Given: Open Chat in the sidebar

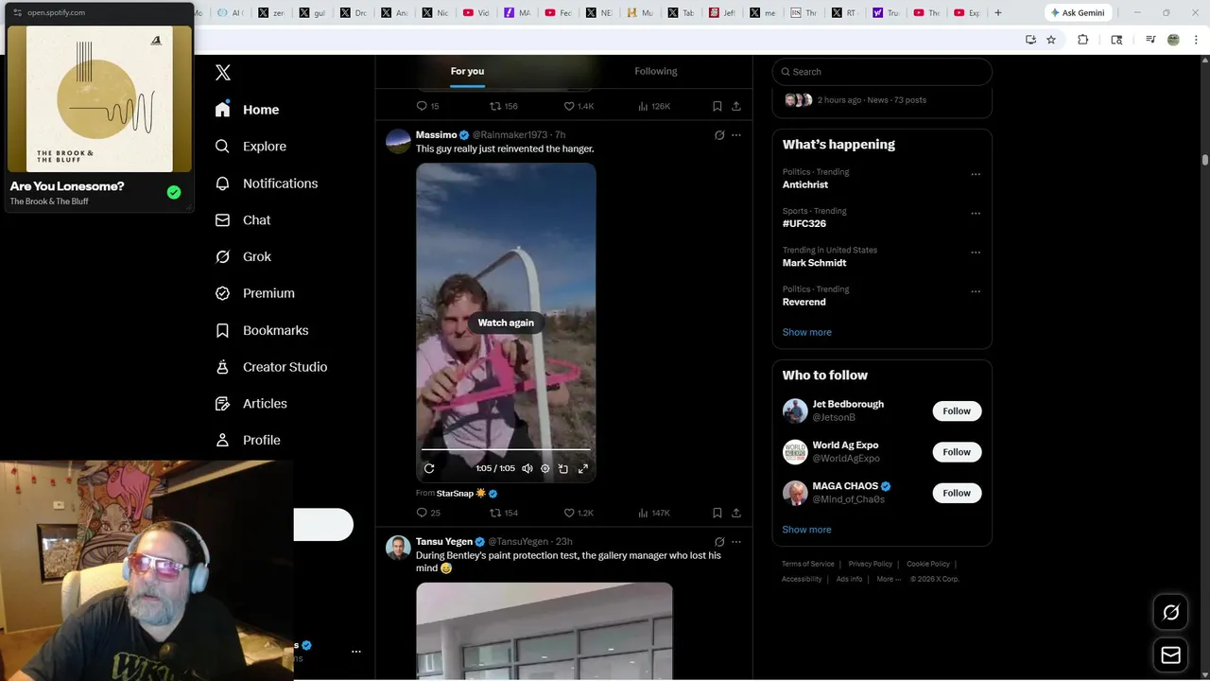Looking at the screenshot, I should click(243, 220).
